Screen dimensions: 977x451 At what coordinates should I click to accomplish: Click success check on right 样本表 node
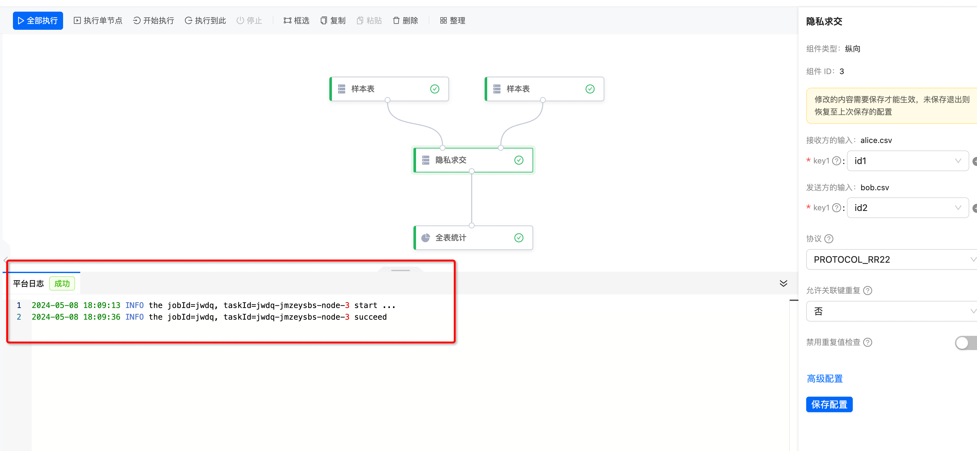(590, 89)
